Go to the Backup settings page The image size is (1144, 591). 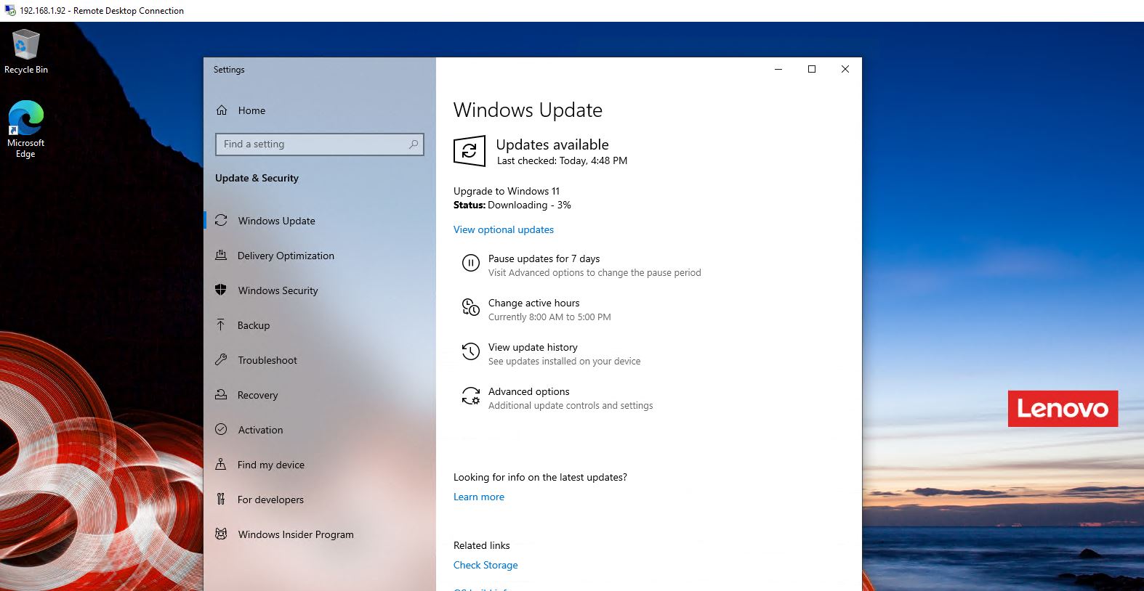pos(254,325)
